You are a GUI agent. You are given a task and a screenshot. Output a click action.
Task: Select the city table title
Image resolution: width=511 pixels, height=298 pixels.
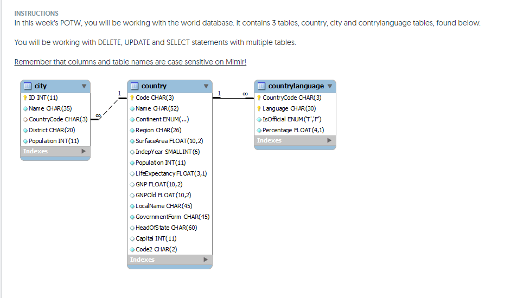tap(40, 86)
